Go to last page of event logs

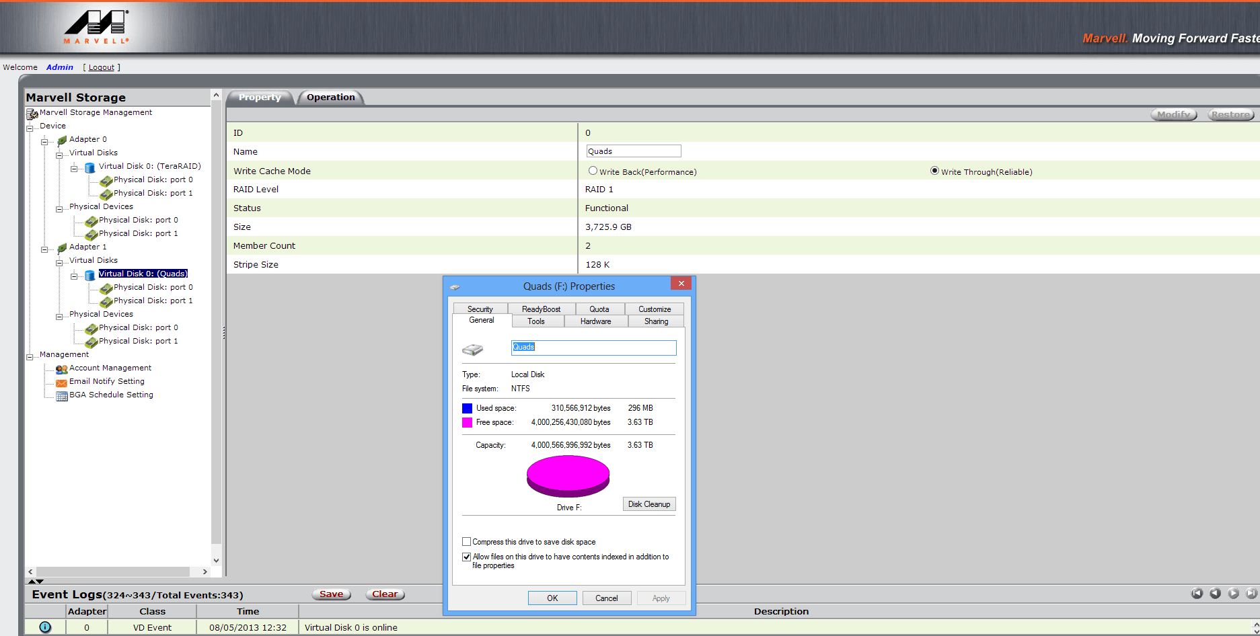pyautogui.click(x=1251, y=594)
